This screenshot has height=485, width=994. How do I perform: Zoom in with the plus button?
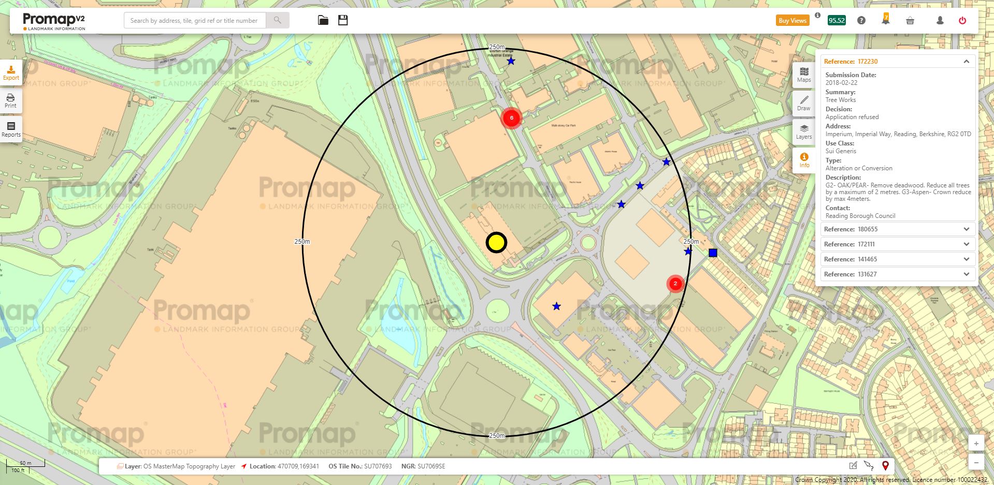976,444
